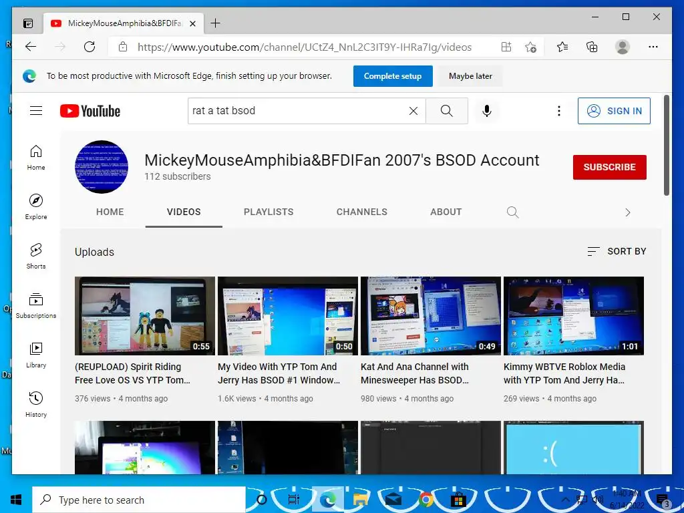Select the VIDEOS channel tab
Image resolution: width=684 pixels, height=513 pixels.
pos(184,212)
